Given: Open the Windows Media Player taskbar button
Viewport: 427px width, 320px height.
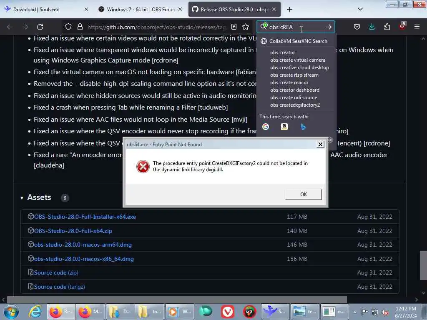Looking at the screenshot, I should (179, 312).
